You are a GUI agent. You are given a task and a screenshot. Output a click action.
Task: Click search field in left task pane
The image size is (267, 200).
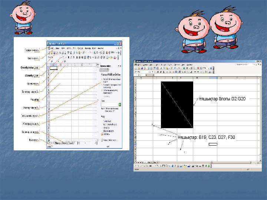coord(109,104)
